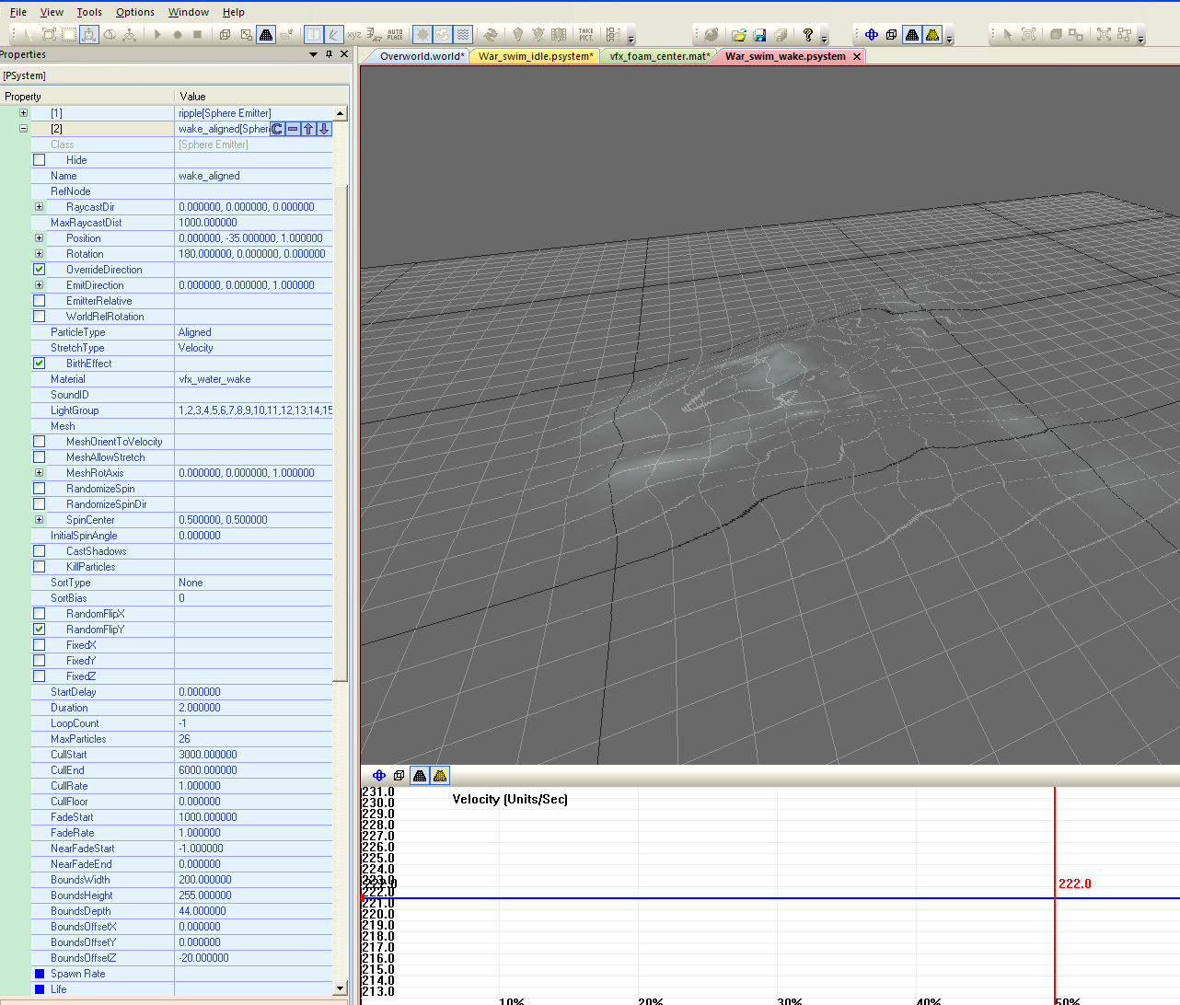Enable the CastShadows checkbox

[x=40, y=551]
